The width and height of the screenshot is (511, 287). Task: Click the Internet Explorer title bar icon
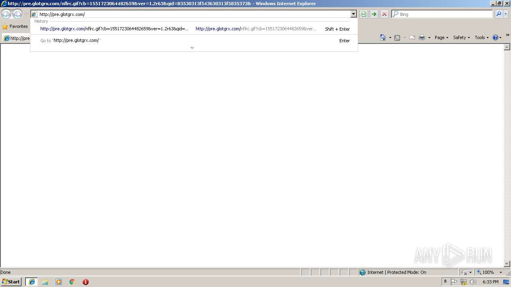tap(4, 4)
